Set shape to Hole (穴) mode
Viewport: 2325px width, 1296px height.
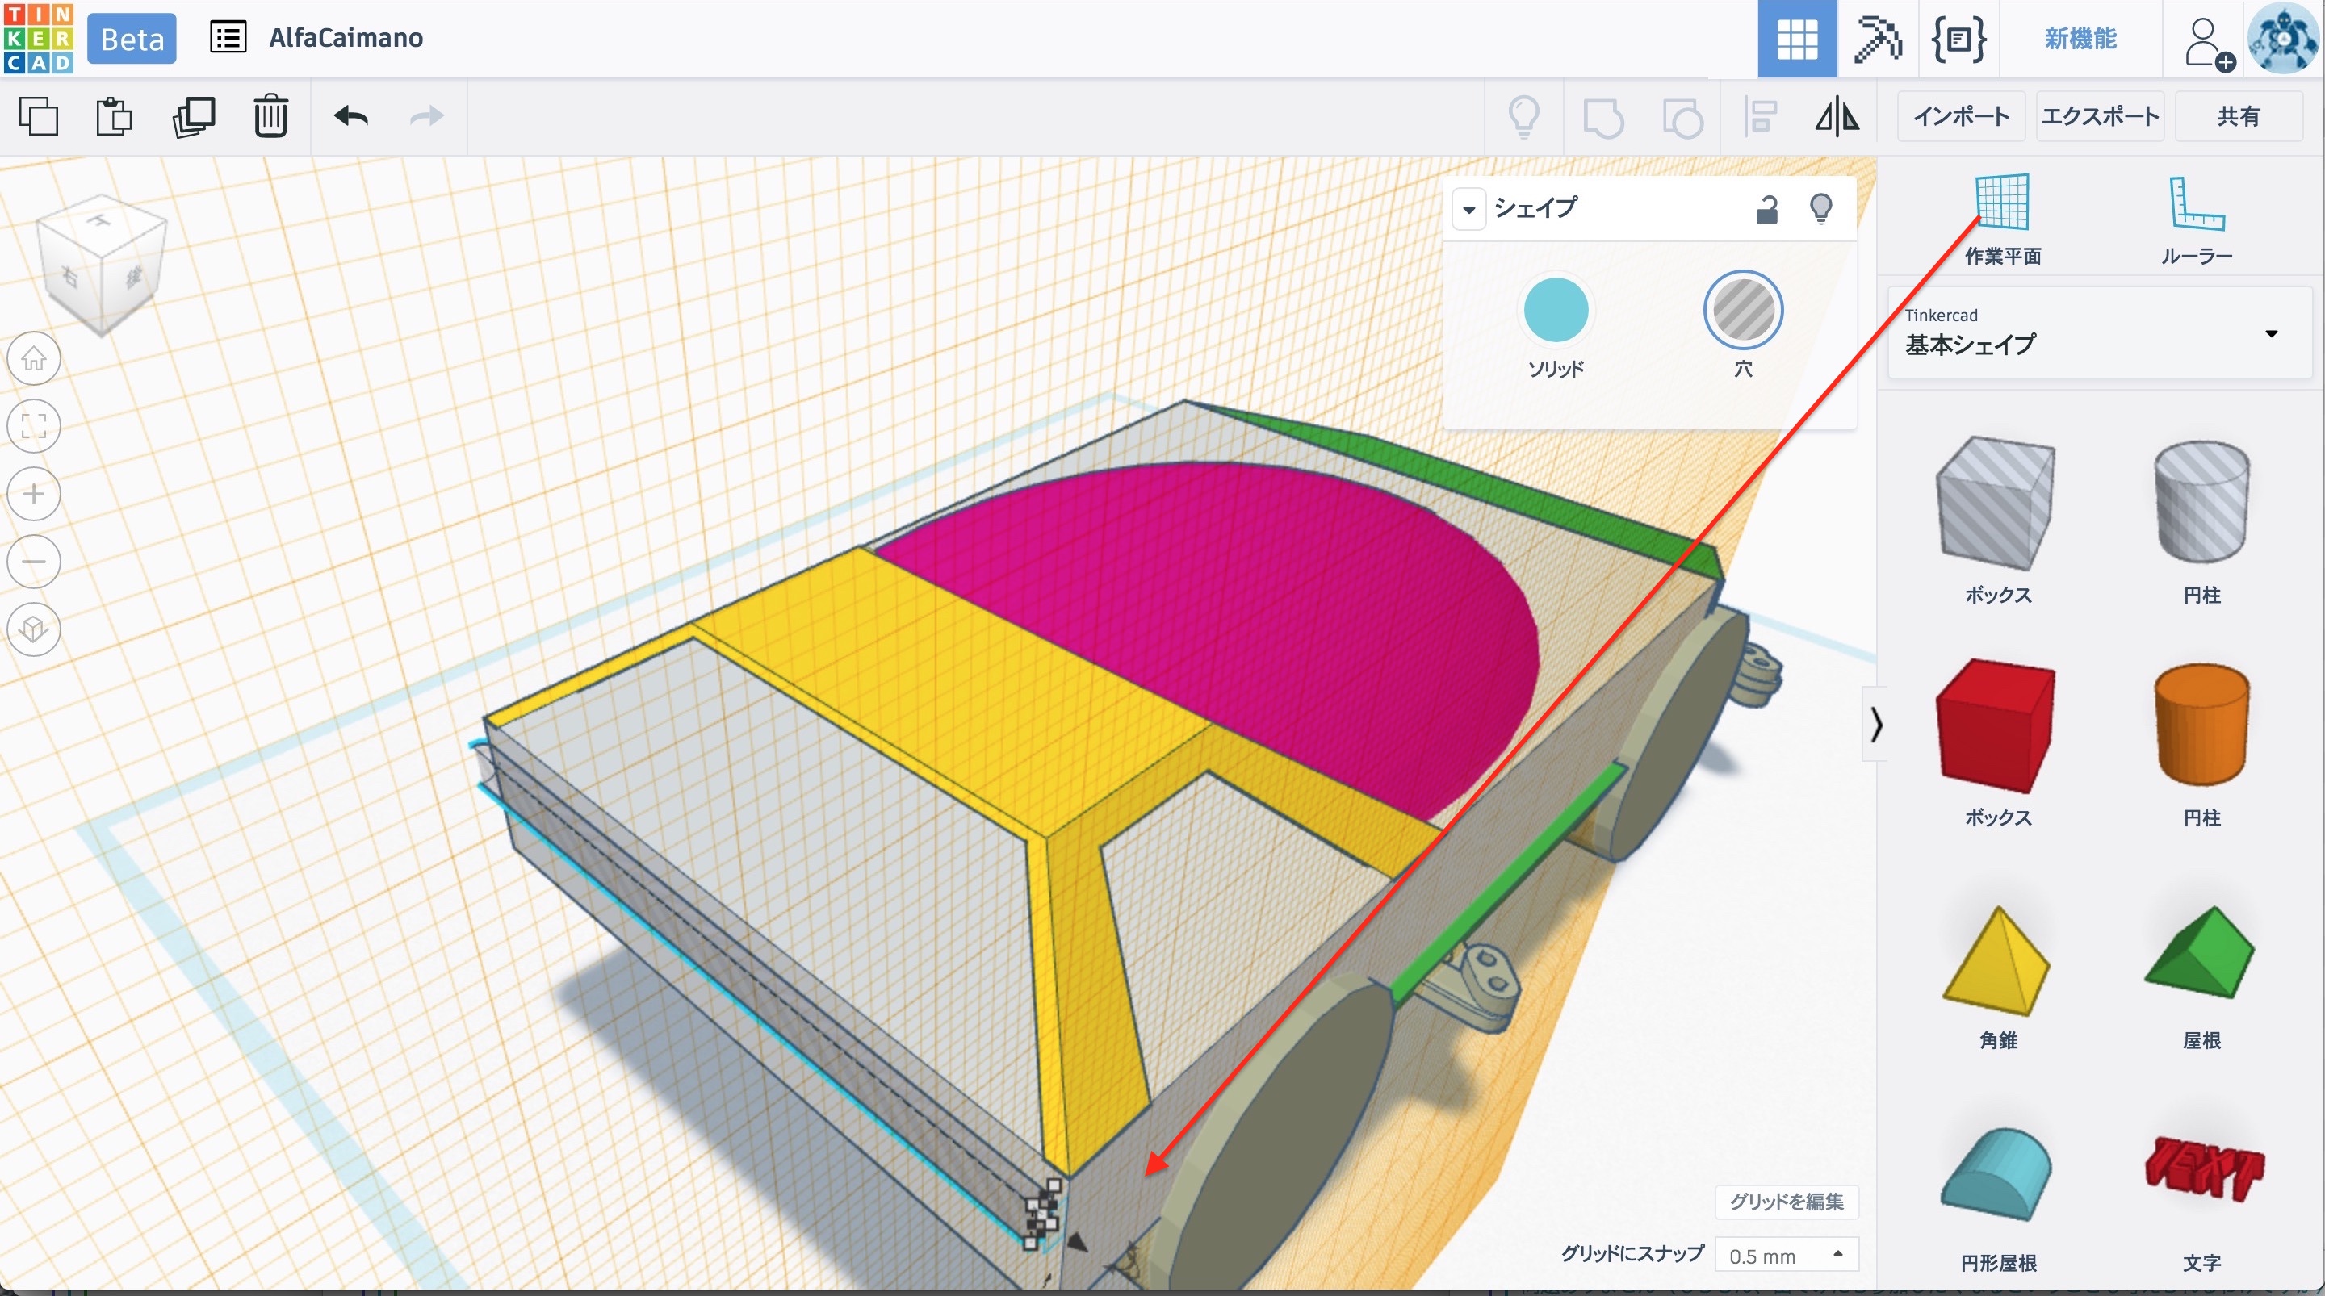tap(1742, 311)
